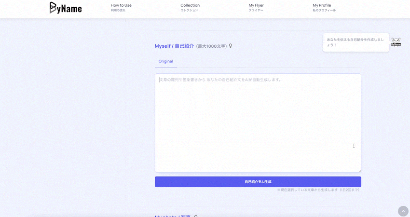The height and width of the screenshot is (217, 410).
Task: Go to the Collection page
Action: click(190, 5)
